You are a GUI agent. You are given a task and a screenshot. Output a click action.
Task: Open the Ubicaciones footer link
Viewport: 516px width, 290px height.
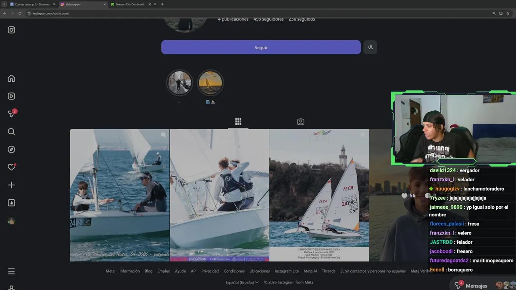(x=260, y=271)
